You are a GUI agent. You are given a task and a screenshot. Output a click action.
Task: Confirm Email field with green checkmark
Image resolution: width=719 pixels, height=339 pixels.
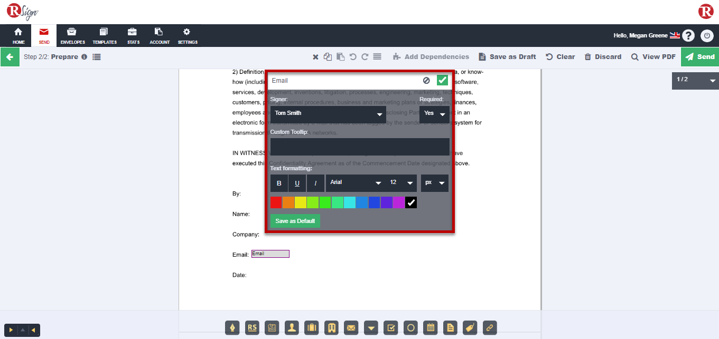tap(442, 81)
